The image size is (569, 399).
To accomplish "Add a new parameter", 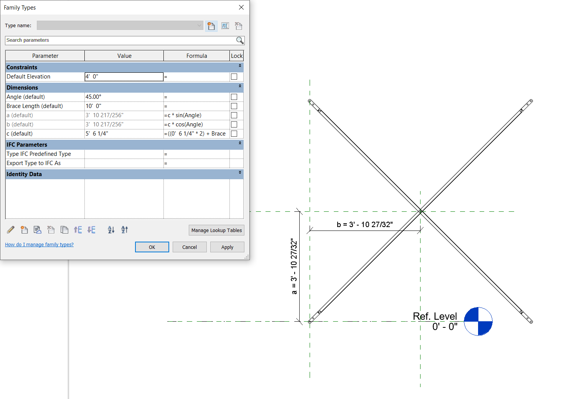I will [x=24, y=229].
